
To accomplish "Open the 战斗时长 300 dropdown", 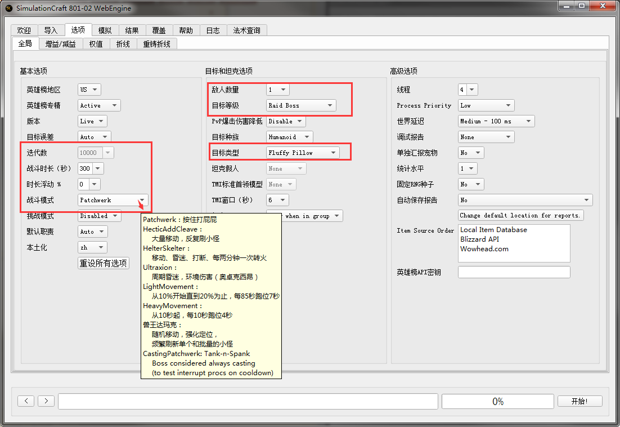I will click(x=91, y=168).
